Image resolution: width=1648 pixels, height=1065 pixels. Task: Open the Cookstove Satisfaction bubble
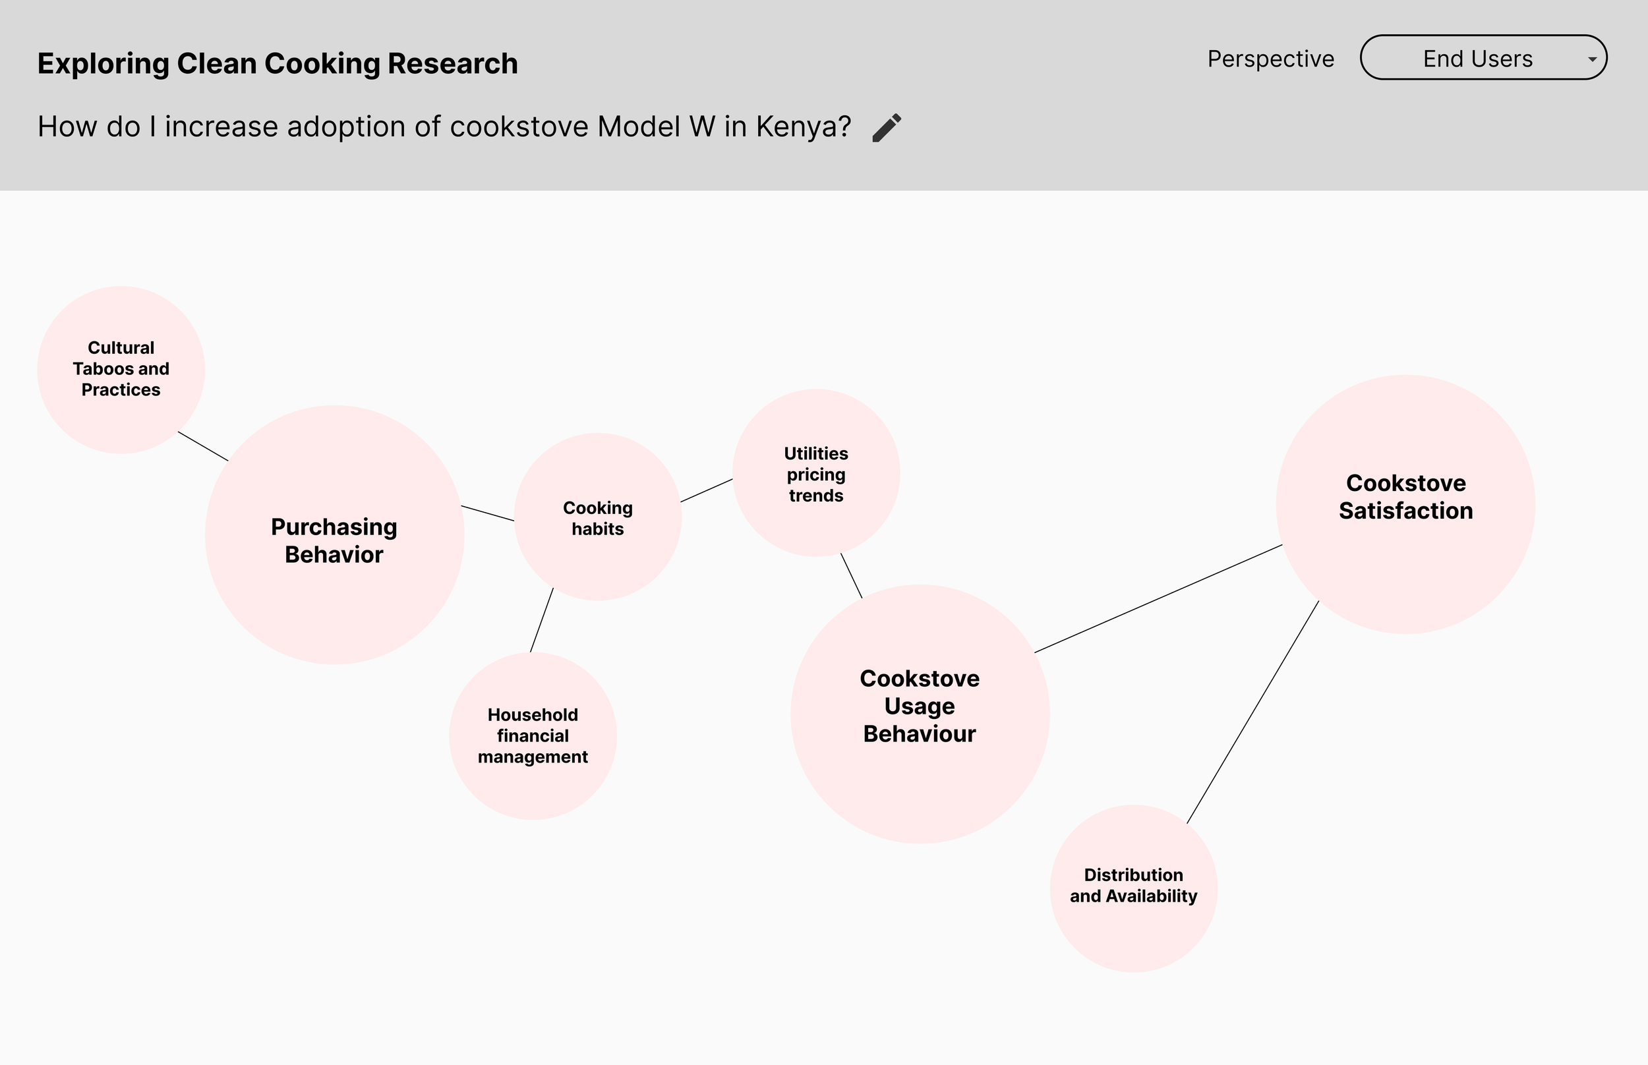click(x=1406, y=504)
